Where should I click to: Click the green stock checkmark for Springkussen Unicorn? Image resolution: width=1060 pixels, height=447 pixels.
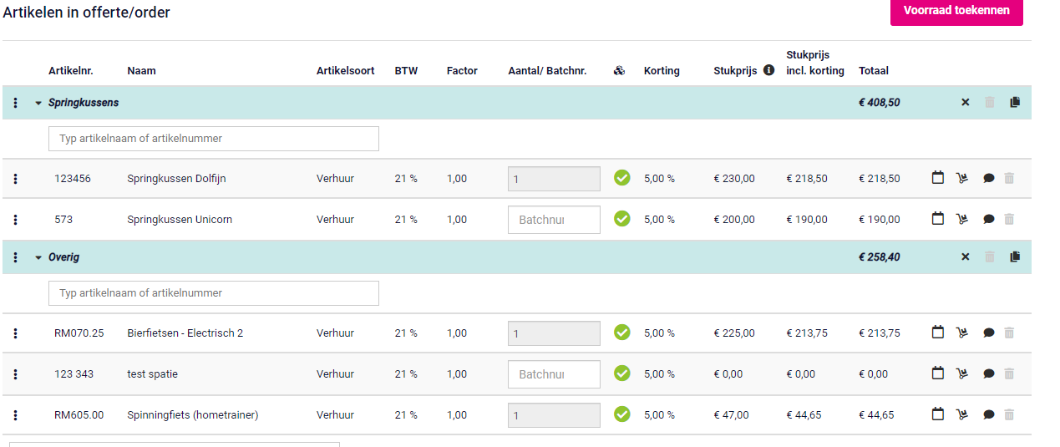[x=621, y=219]
